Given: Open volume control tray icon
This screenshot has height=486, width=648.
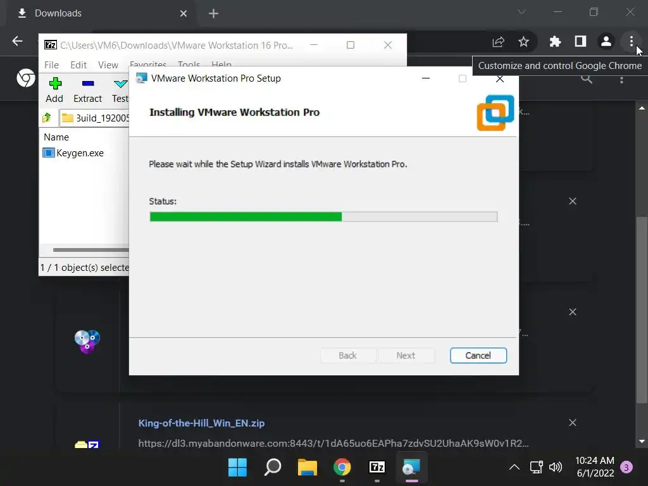Looking at the screenshot, I should click(x=556, y=468).
